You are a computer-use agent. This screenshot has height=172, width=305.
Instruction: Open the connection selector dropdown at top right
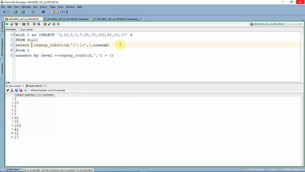pos(300,24)
